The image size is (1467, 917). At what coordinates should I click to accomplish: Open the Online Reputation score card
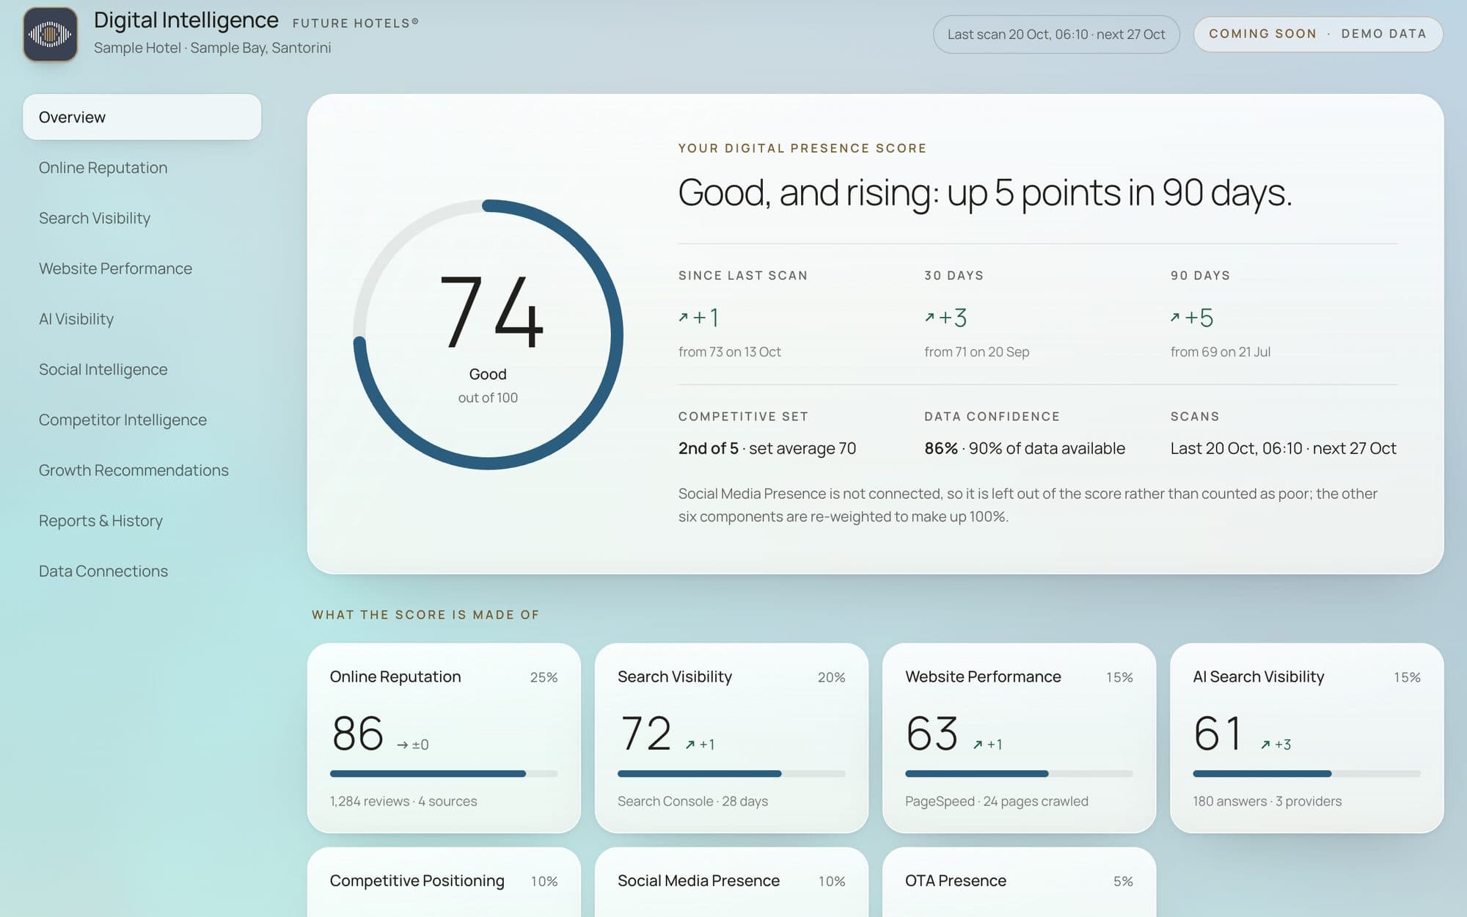pyautogui.click(x=444, y=738)
